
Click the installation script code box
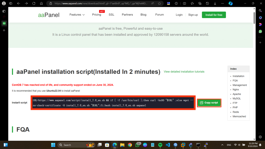[113, 103]
